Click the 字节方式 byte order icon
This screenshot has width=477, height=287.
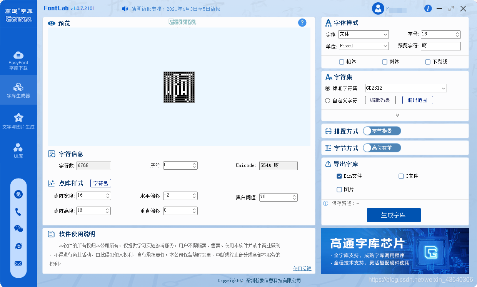coord(329,148)
